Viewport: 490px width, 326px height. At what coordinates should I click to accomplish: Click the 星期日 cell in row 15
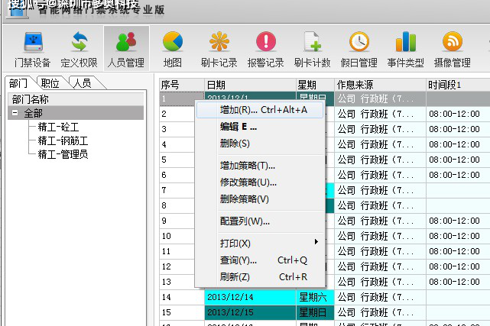[x=315, y=312]
